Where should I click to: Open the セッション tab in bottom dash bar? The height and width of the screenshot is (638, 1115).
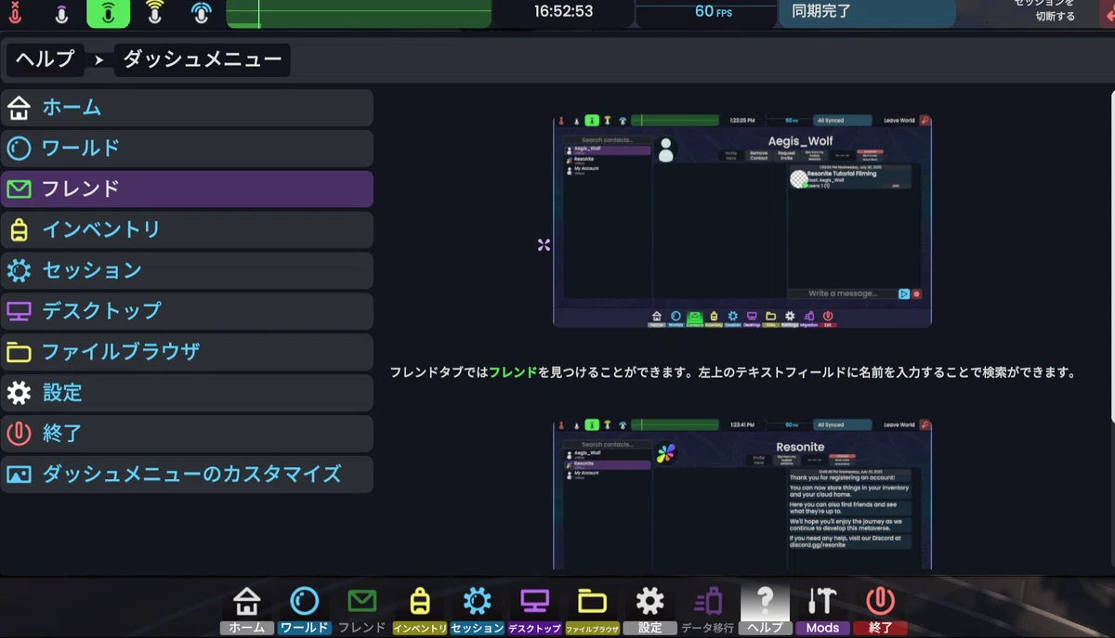477,609
